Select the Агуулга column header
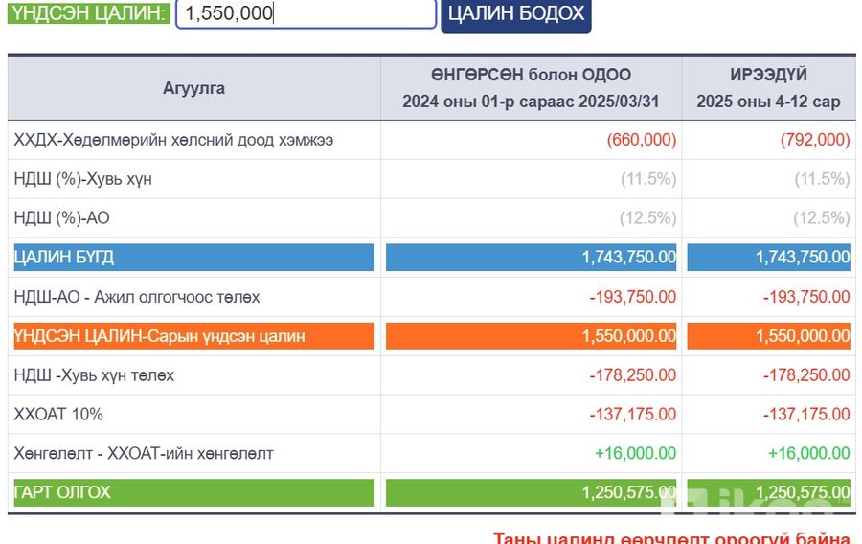This screenshot has width=862, height=544. coord(193,88)
